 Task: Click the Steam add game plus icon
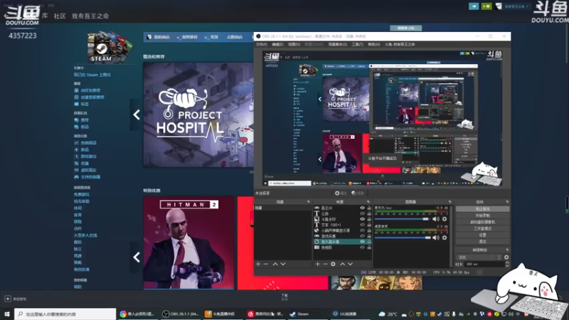click(x=8, y=299)
